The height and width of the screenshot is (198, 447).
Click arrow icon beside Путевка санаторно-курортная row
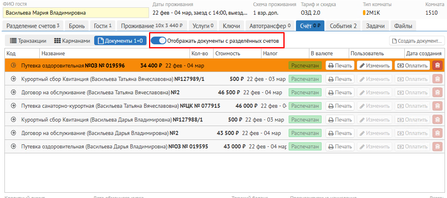coord(13,106)
